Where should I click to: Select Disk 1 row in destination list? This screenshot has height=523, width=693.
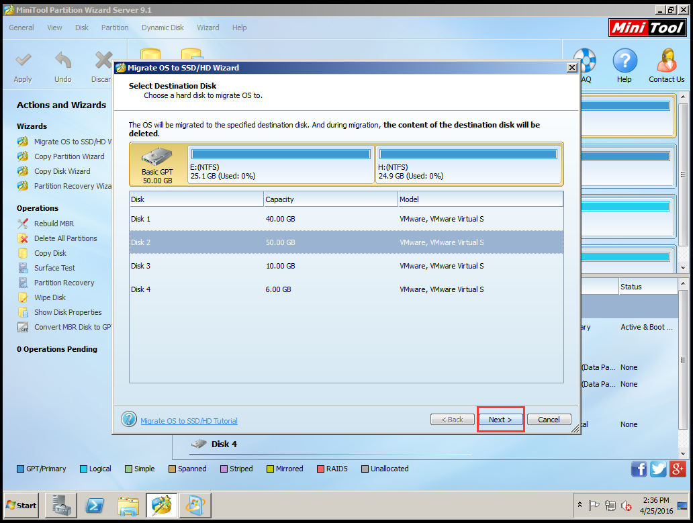tap(346, 219)
